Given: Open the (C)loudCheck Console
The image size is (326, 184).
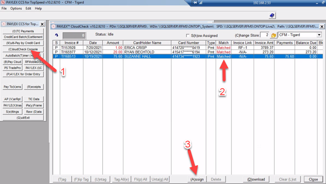Looking at the screenshot, I should tap(24, 49).
